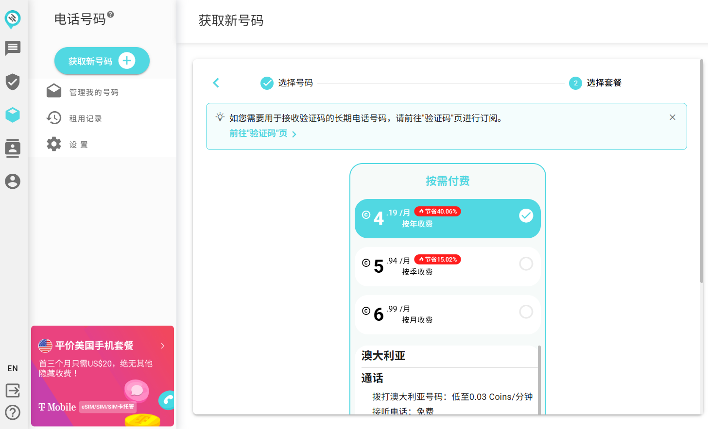Screen dimensions: 708x429
Task: Click the 获取新号码 button
Action: (102, 61)
